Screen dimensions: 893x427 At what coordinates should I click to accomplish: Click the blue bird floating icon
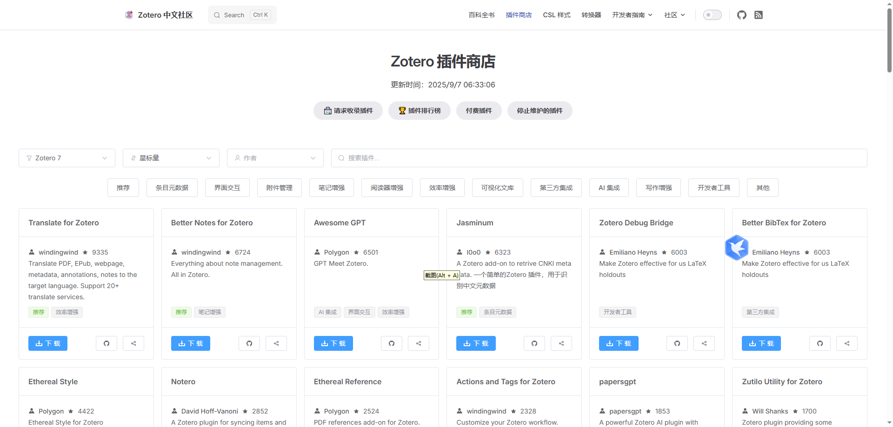pos(737,247)
